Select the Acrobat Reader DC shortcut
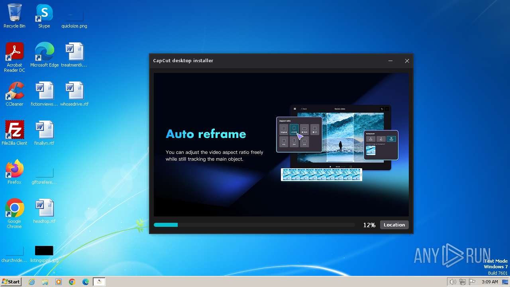Image resolution: width=510 pixels, height=287 pixels. pyautogui.click(x=14, y=58)
